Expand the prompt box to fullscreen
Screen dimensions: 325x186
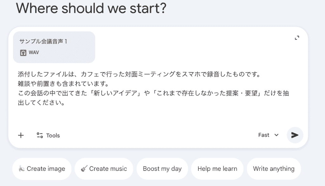click(297, 38)
